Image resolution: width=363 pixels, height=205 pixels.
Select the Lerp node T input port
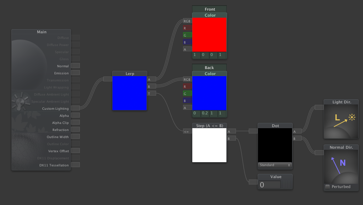(152, 93)
